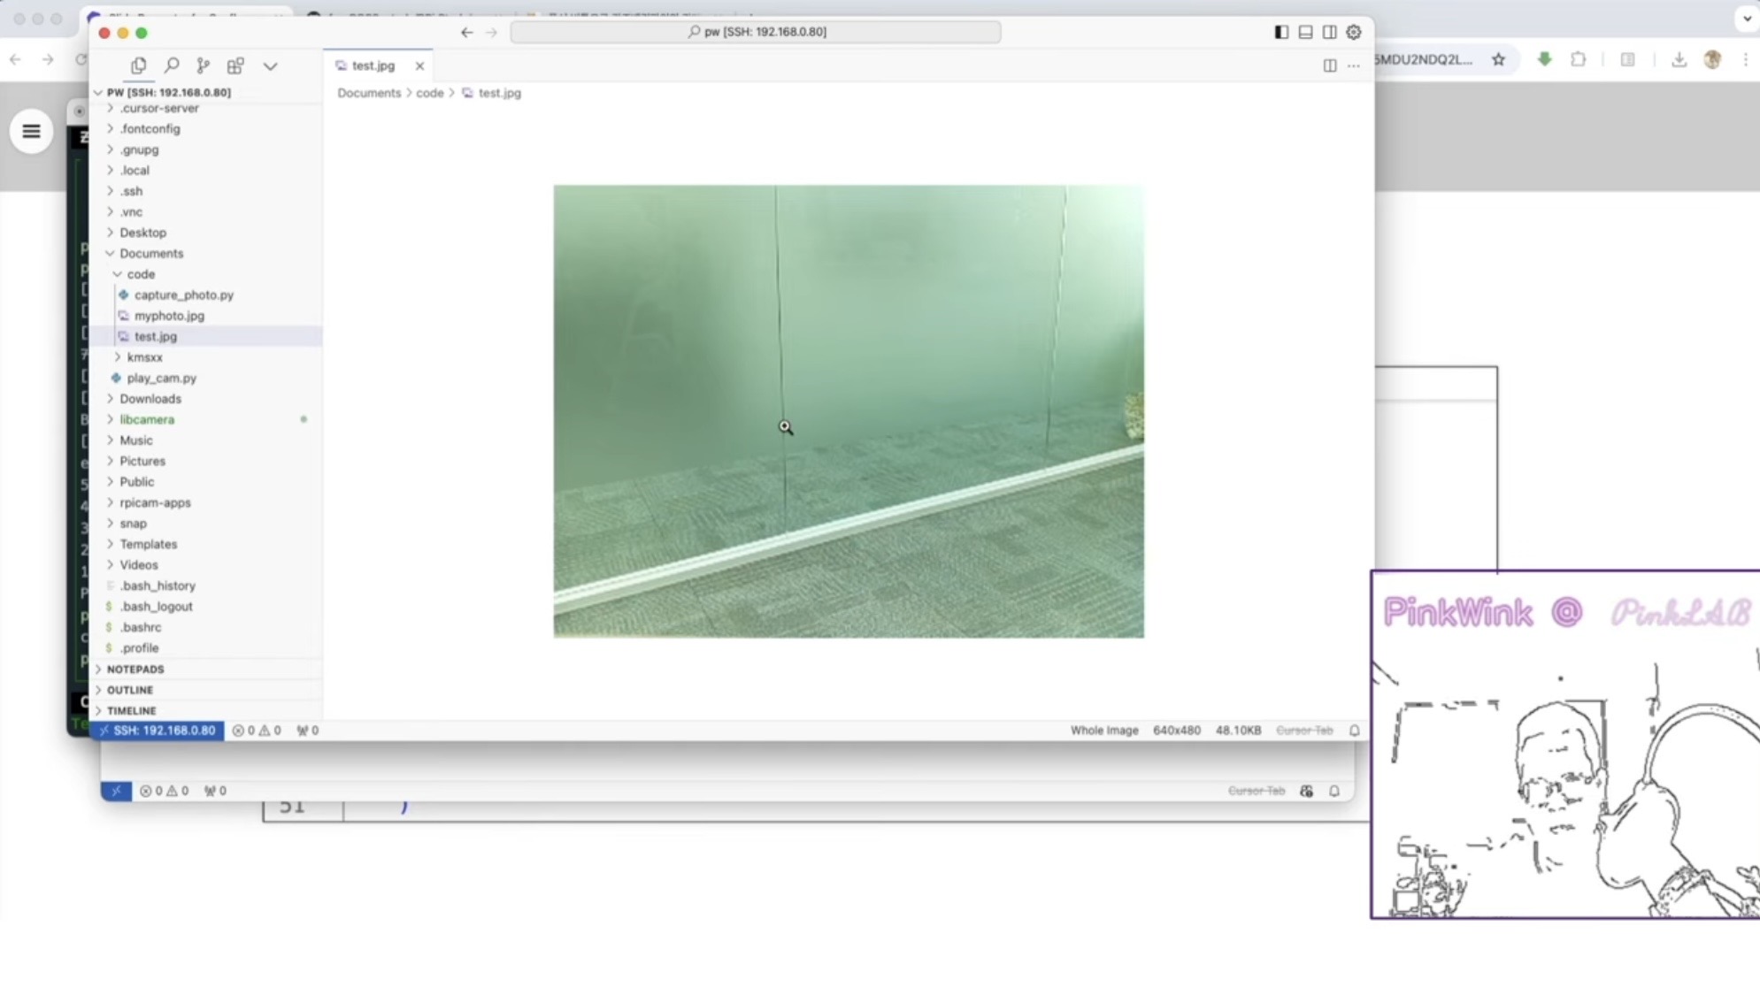Open the Explorer files icon
The height and width of the screenshot is (995, 1760).
tap(139, 65)
